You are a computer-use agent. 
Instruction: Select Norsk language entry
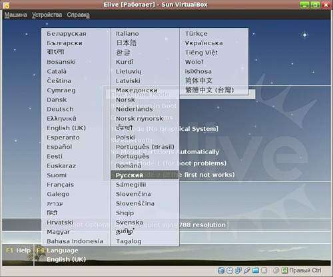125,100
